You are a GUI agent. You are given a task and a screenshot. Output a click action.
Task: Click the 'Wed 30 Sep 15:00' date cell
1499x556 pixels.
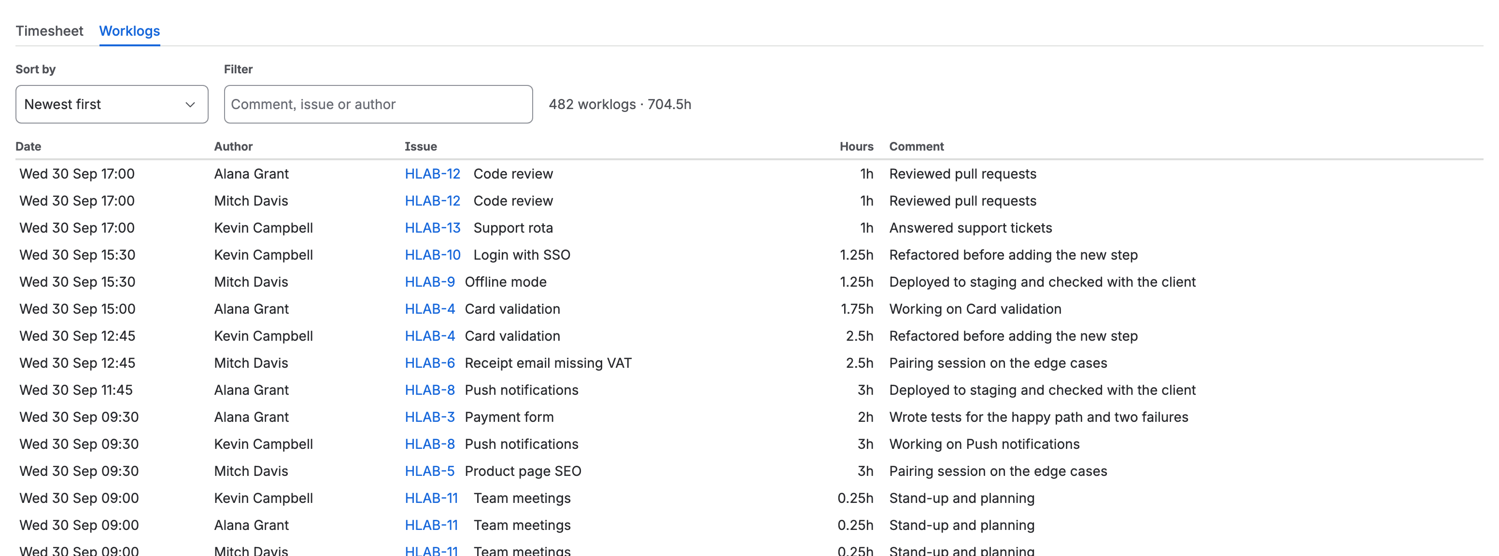(77, 309)
